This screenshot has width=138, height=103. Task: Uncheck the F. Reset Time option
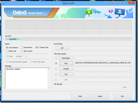coord(37,47)
